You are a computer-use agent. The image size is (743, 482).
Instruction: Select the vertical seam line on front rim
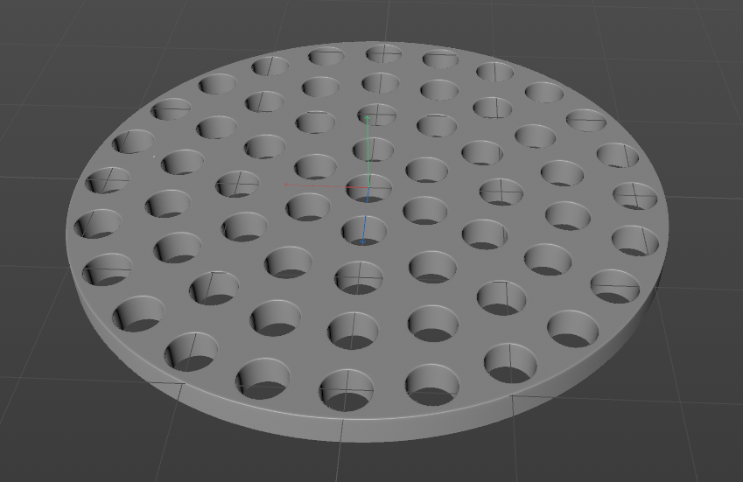click(x=342, y=430)
